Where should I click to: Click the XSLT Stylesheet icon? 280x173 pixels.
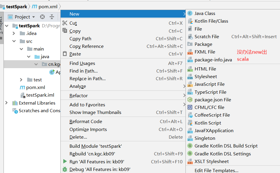coord(190,162)
